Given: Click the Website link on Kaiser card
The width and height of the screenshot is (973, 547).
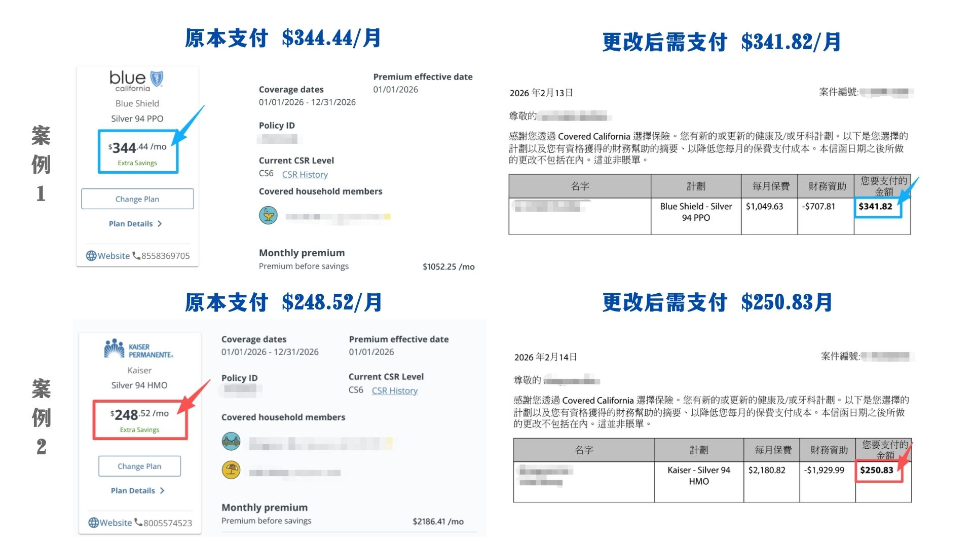Looking at the screenshot, I should point(116,523).
